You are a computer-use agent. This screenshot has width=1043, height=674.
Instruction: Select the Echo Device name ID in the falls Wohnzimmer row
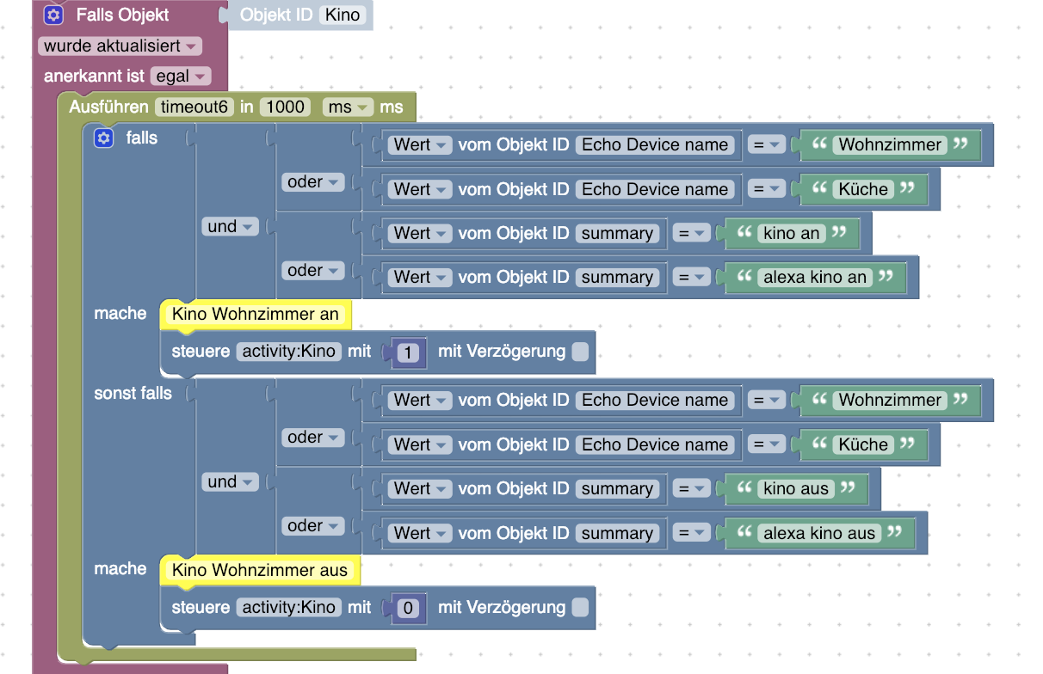point(656,144)
